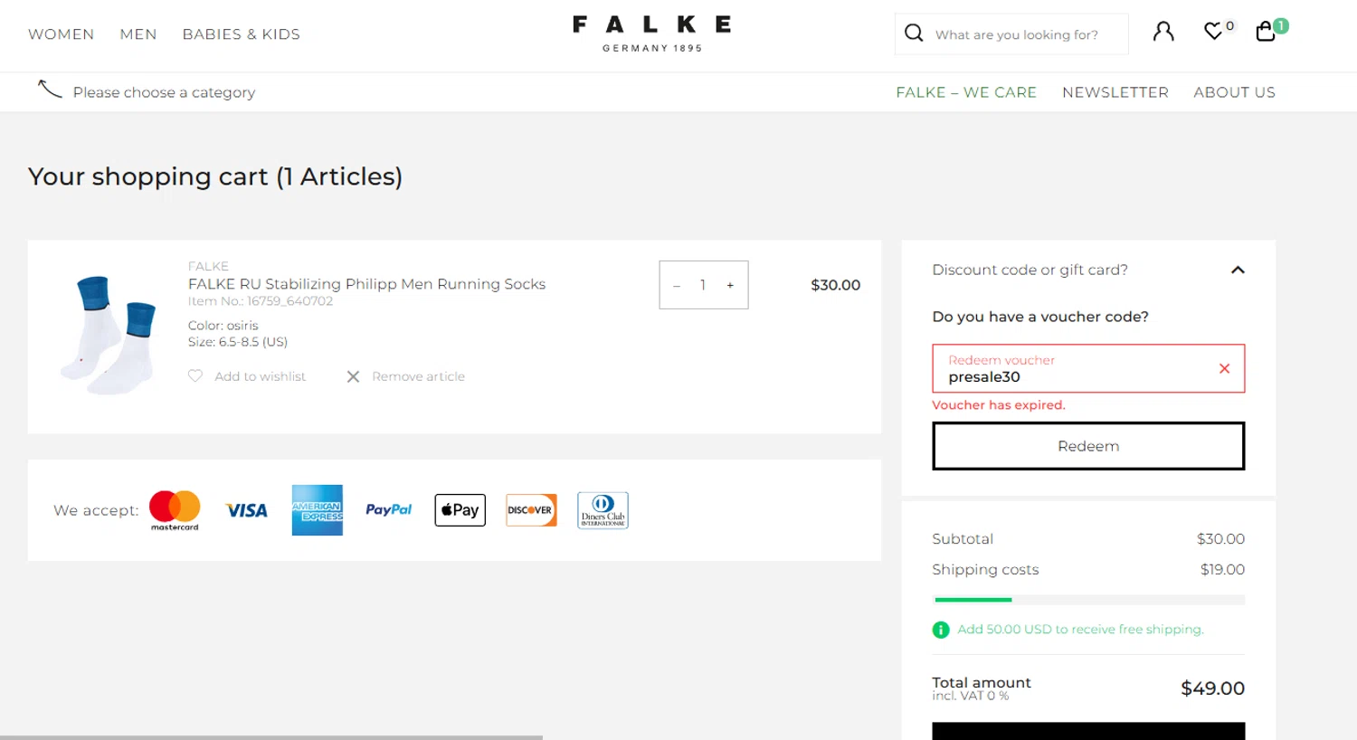Click the Redeem voucher button
This screenshot has height=740, width=1357.
(1088, 446)
